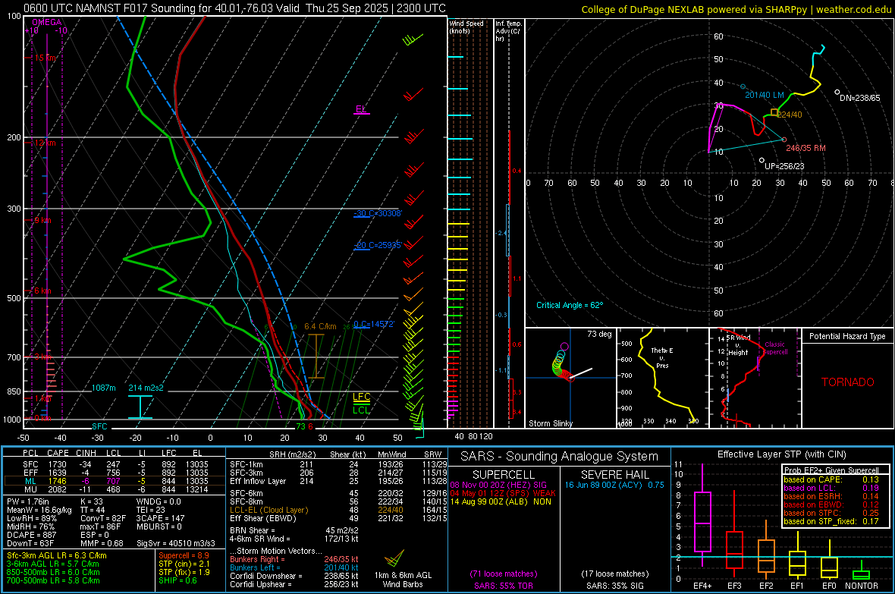Click the based on ESRH probability row
Image resolution: width=895 pixels, height=594 pixels.
[x=831, y=496]
